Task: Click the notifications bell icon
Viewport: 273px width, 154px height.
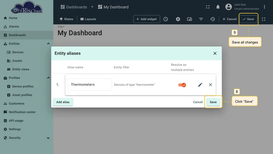Action: tap(218, 7)
